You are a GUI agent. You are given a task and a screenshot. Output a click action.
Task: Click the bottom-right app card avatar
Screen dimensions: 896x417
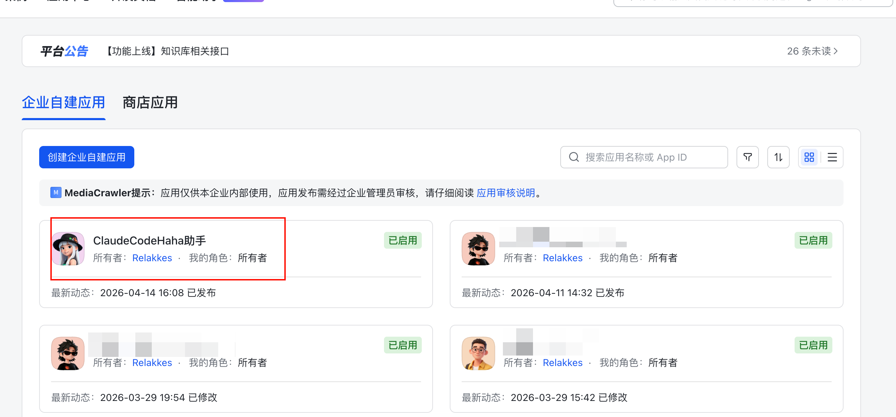[478, 353]
